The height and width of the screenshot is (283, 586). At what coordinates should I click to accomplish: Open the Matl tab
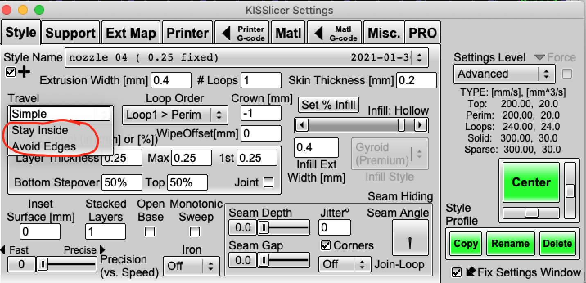click(288, 33)
